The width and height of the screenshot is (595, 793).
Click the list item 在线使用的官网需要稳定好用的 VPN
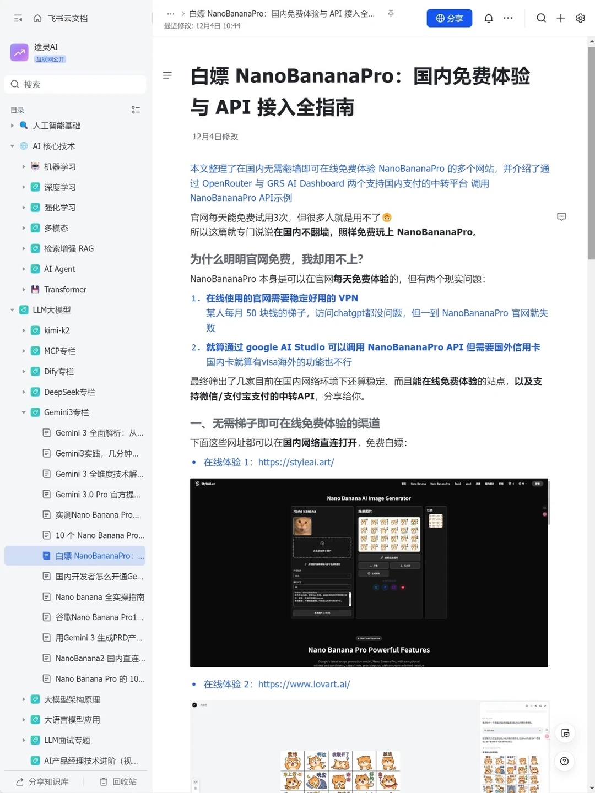[282, 298]
